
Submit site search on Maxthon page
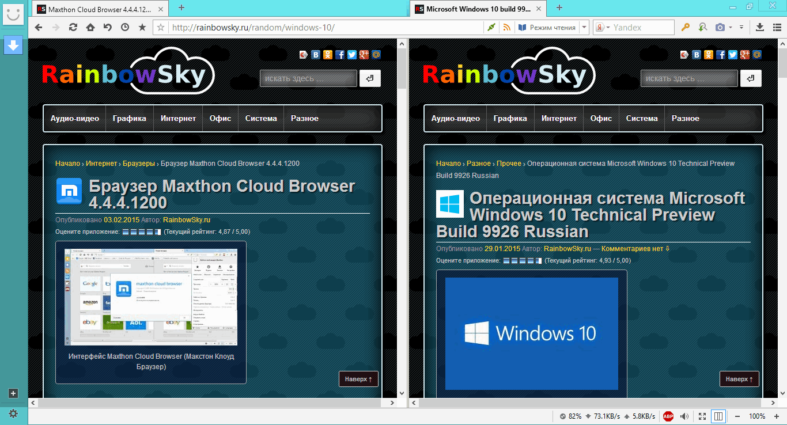point(370,78)
